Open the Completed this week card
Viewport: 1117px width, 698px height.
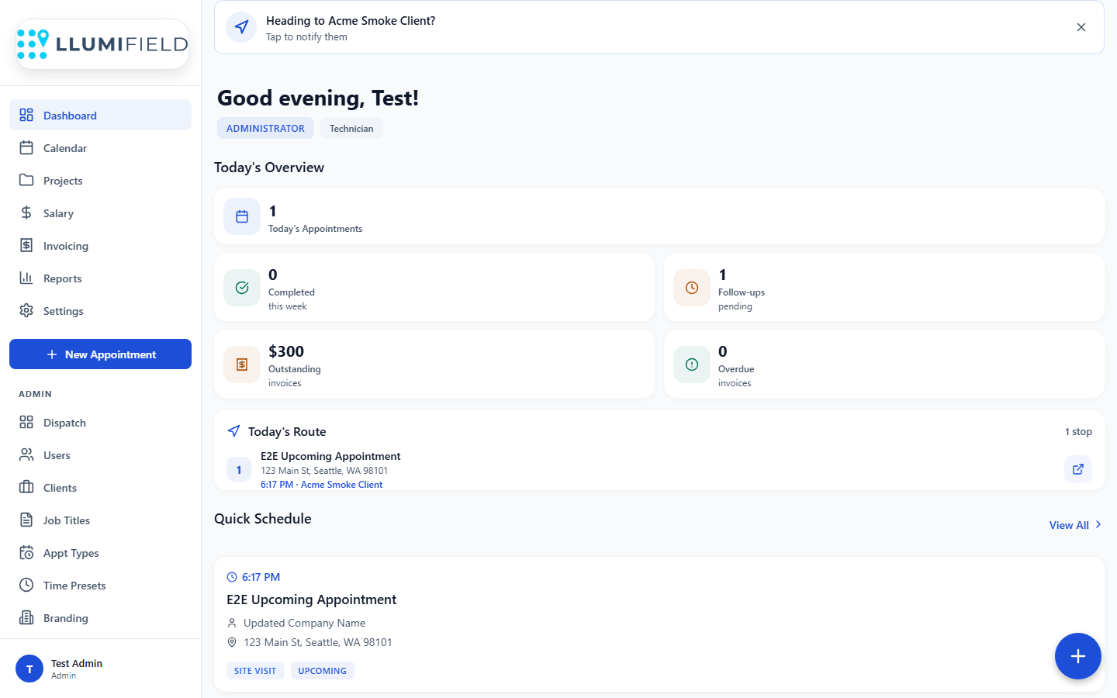434,288
